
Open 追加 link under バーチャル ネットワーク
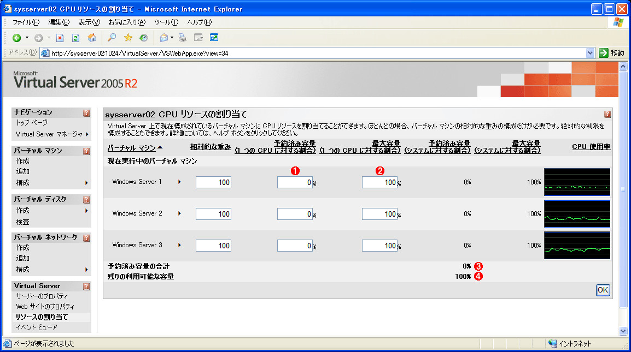coord(22,258)
